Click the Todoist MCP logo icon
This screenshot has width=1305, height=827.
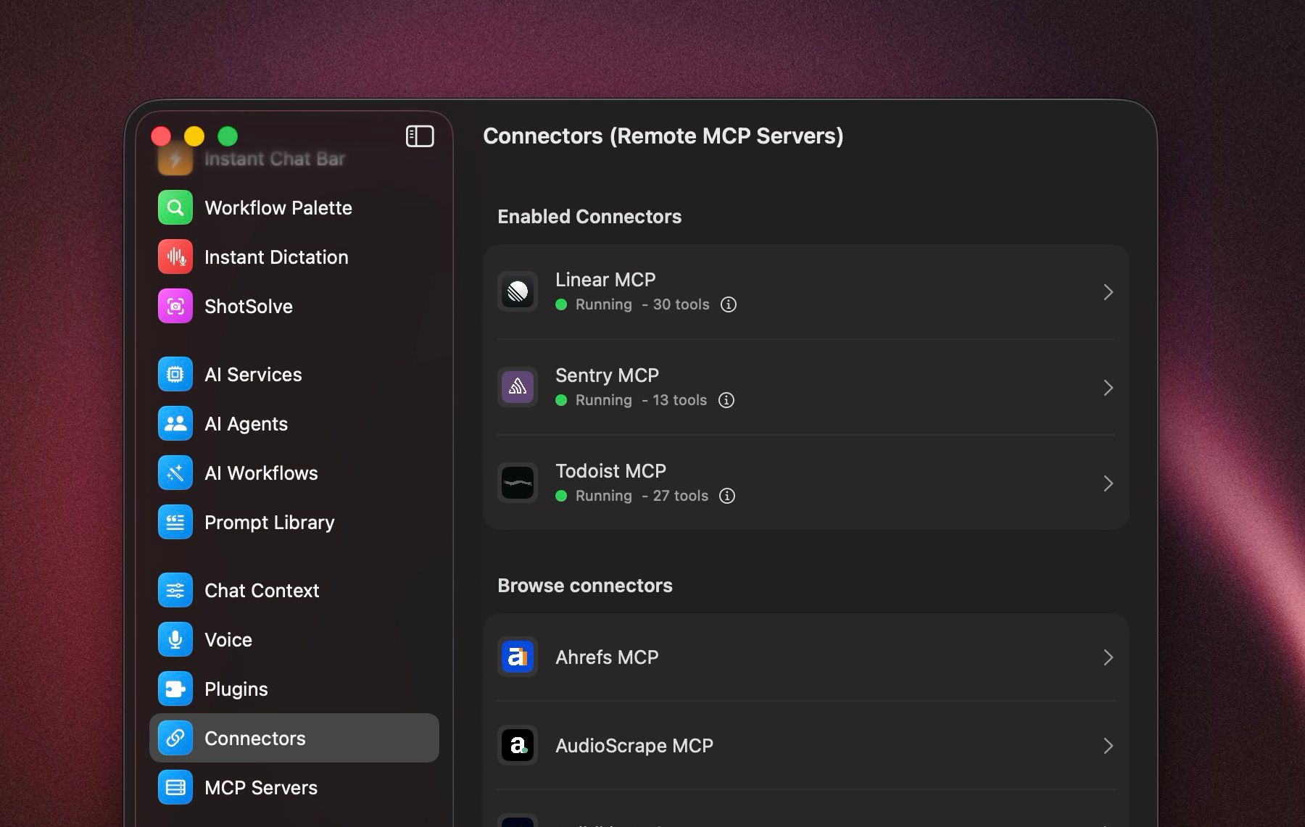[518, 483]
